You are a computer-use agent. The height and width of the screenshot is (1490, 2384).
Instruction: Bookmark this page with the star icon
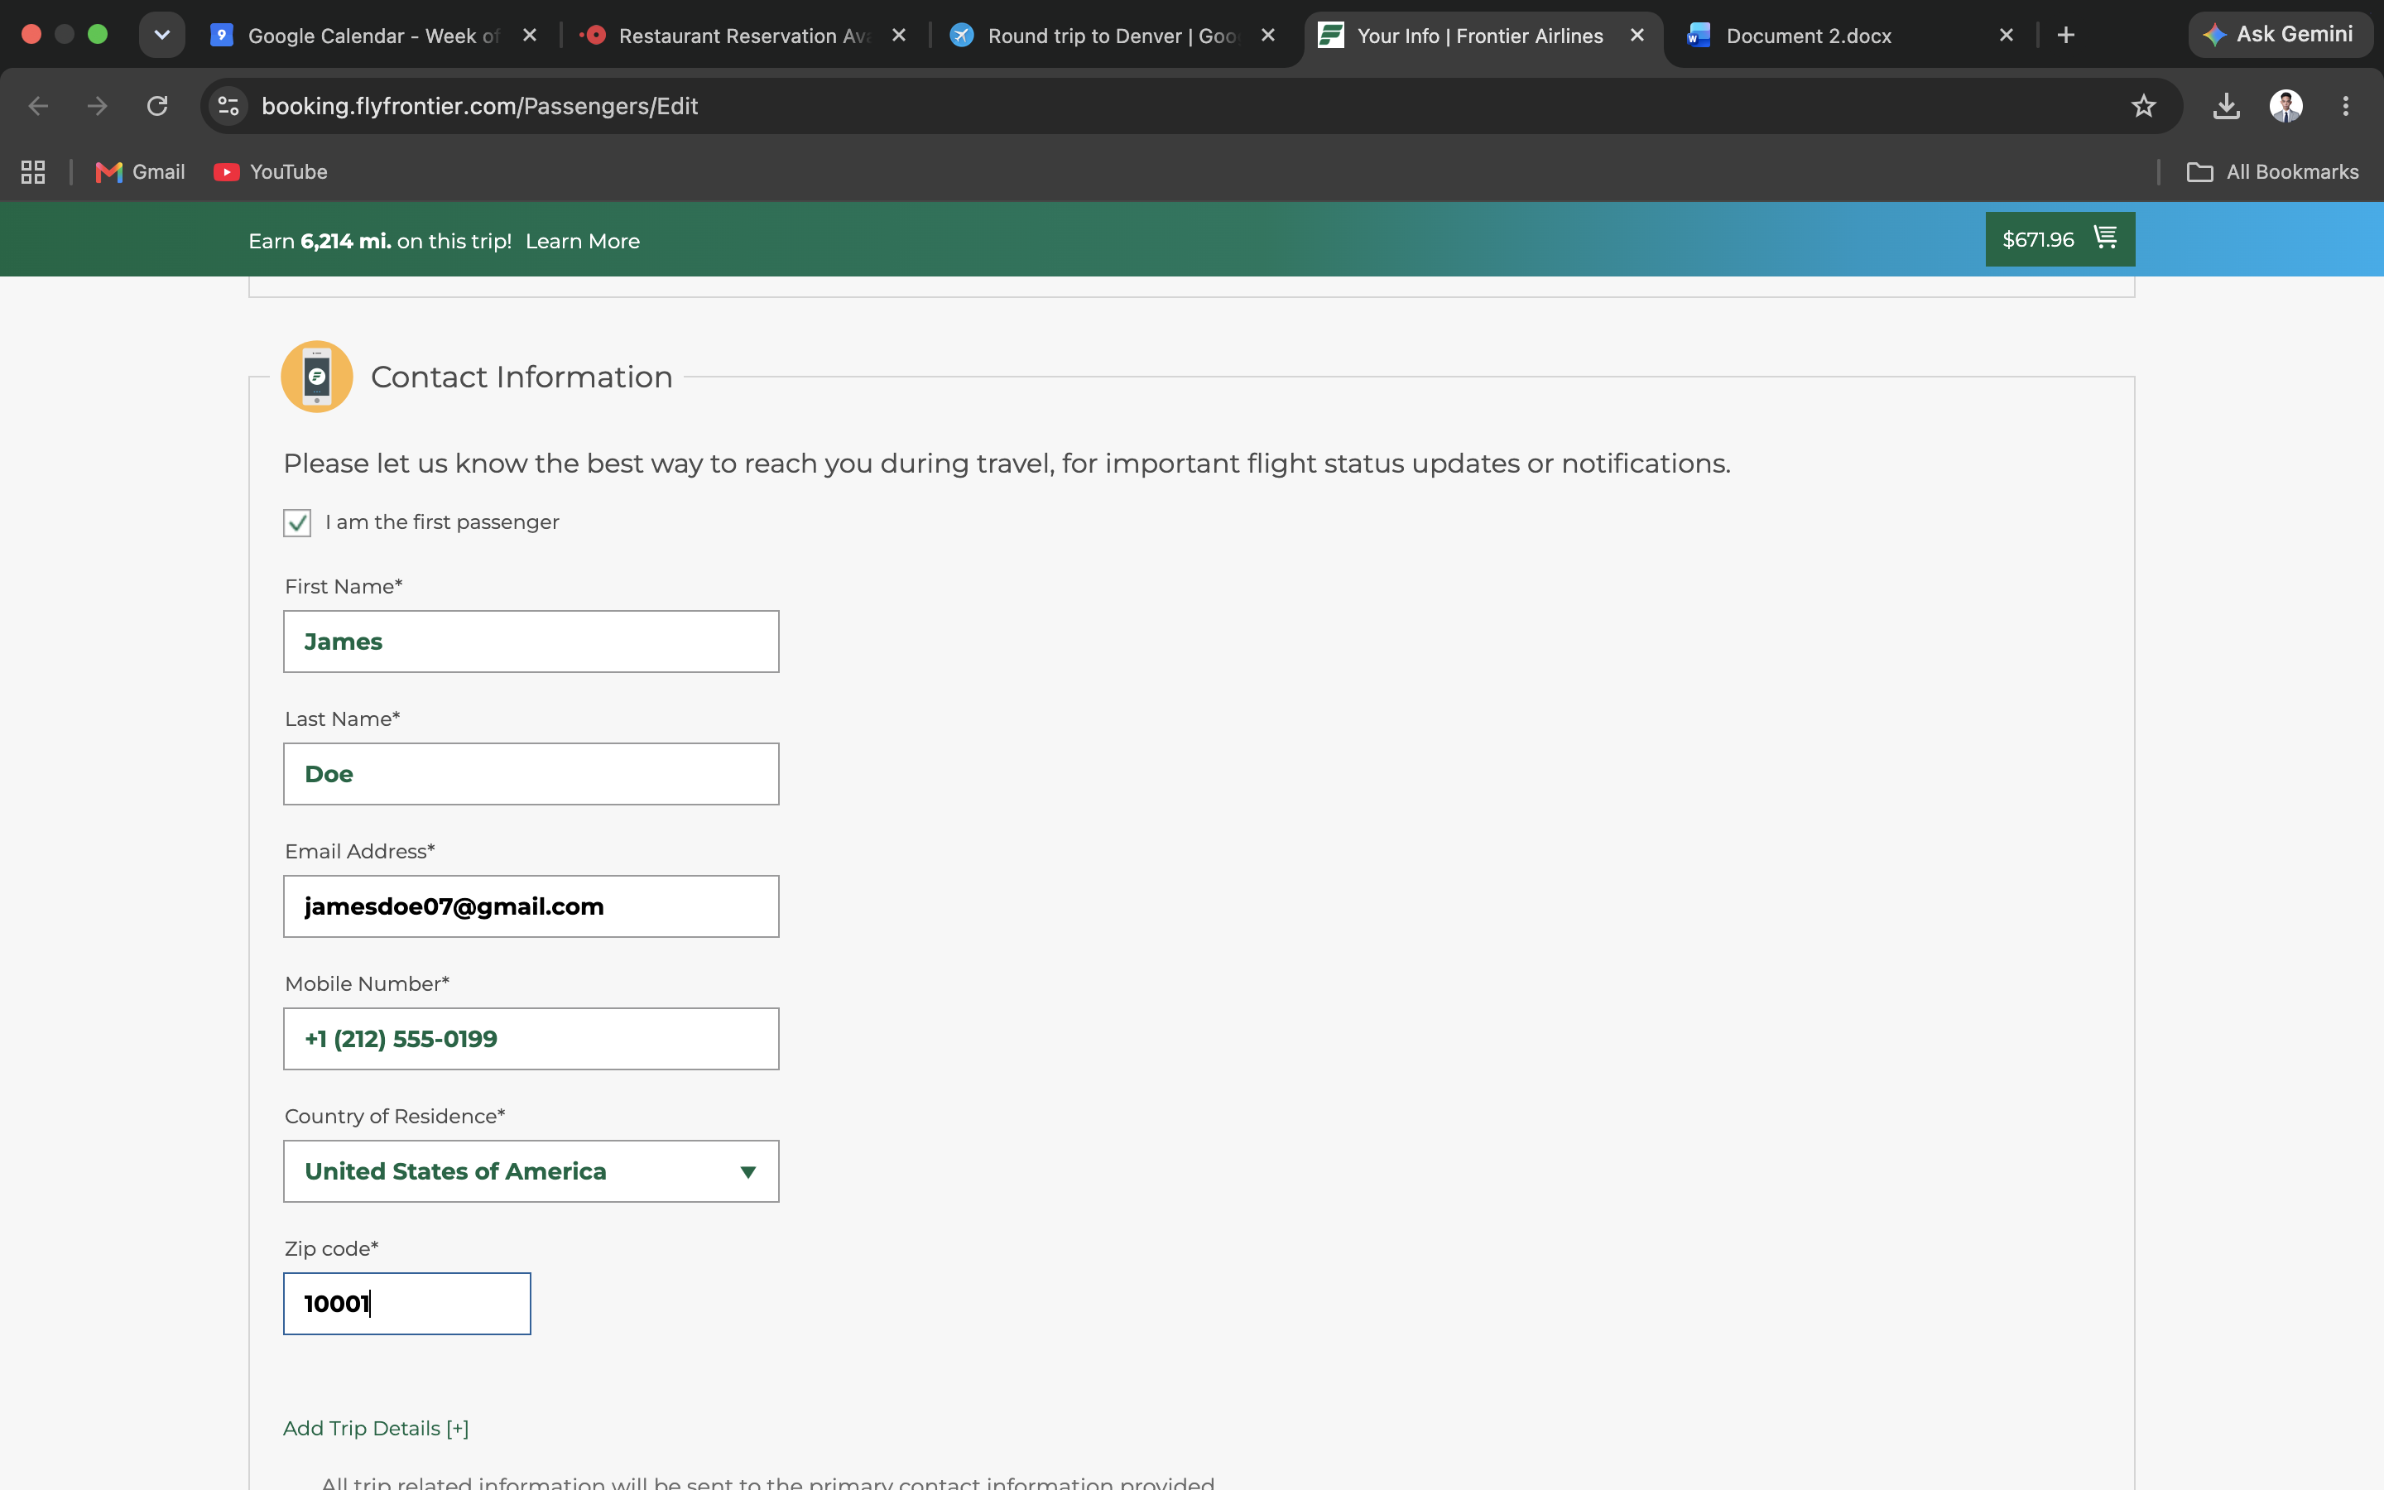pos(2144,105)
